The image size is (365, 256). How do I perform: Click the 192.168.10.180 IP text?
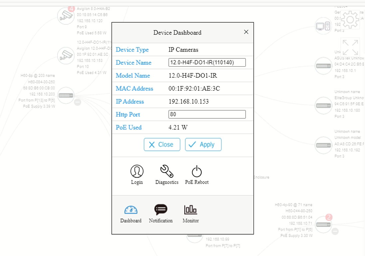(347, 110)
